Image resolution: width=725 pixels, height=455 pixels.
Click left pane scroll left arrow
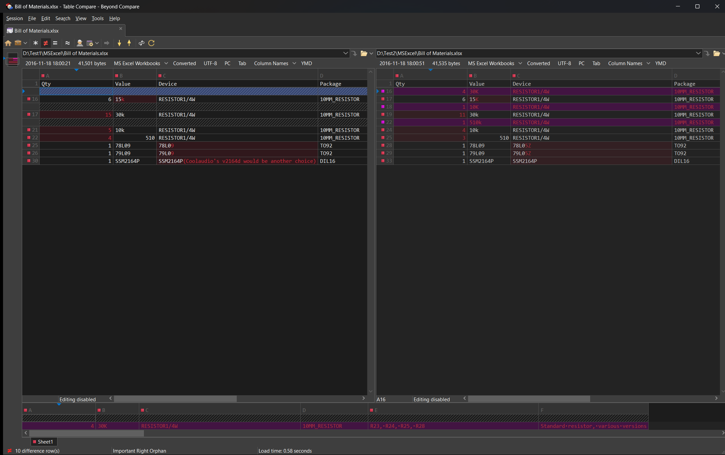[110, 398]
